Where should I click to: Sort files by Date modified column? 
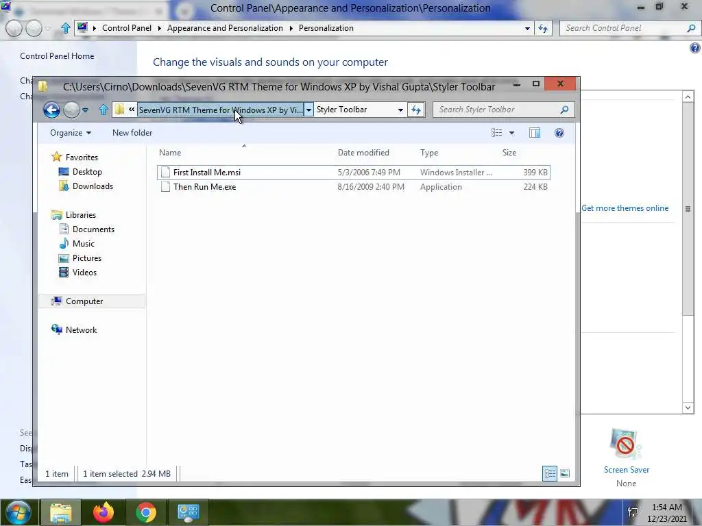pos(363,153)
